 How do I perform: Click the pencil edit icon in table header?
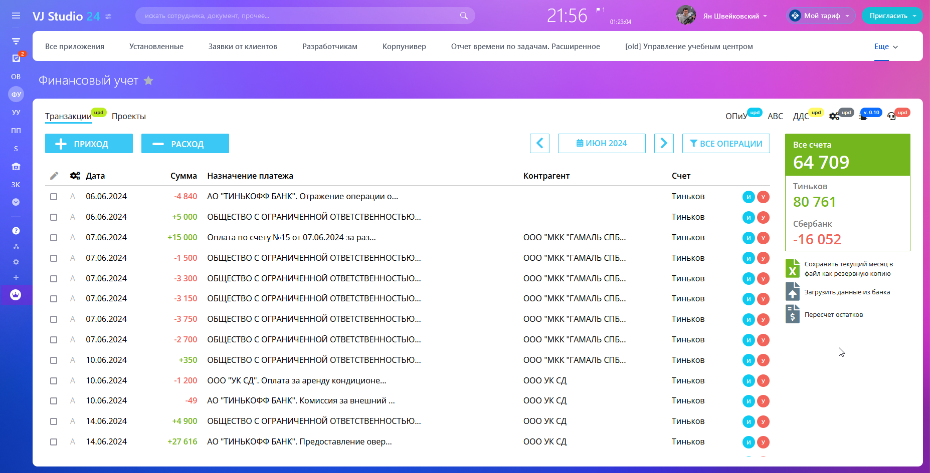pos(54,176)
